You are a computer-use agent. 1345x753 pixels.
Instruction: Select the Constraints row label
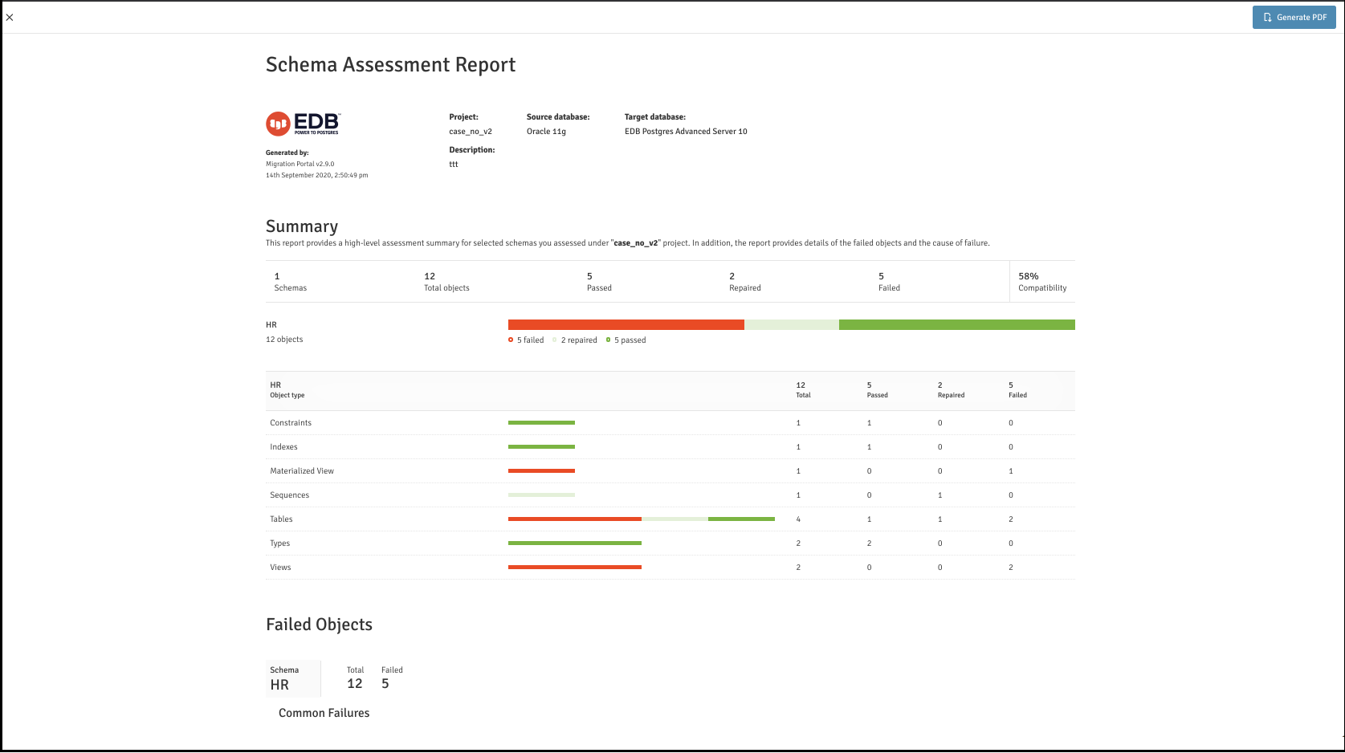291,423
